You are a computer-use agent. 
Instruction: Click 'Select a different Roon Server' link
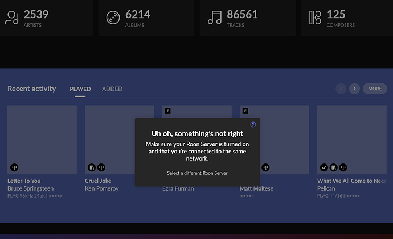tap(197, 173)
